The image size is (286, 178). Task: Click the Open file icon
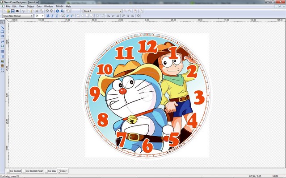[x=8, y=11]
